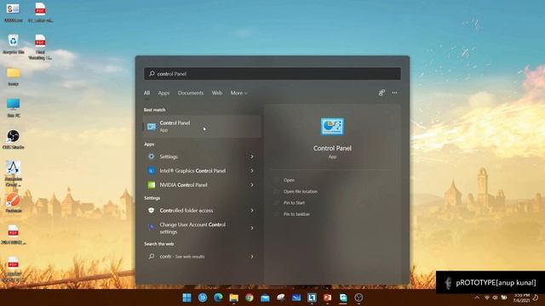
Task: Expand the Settings result arrow
Action: pos(252,156)
